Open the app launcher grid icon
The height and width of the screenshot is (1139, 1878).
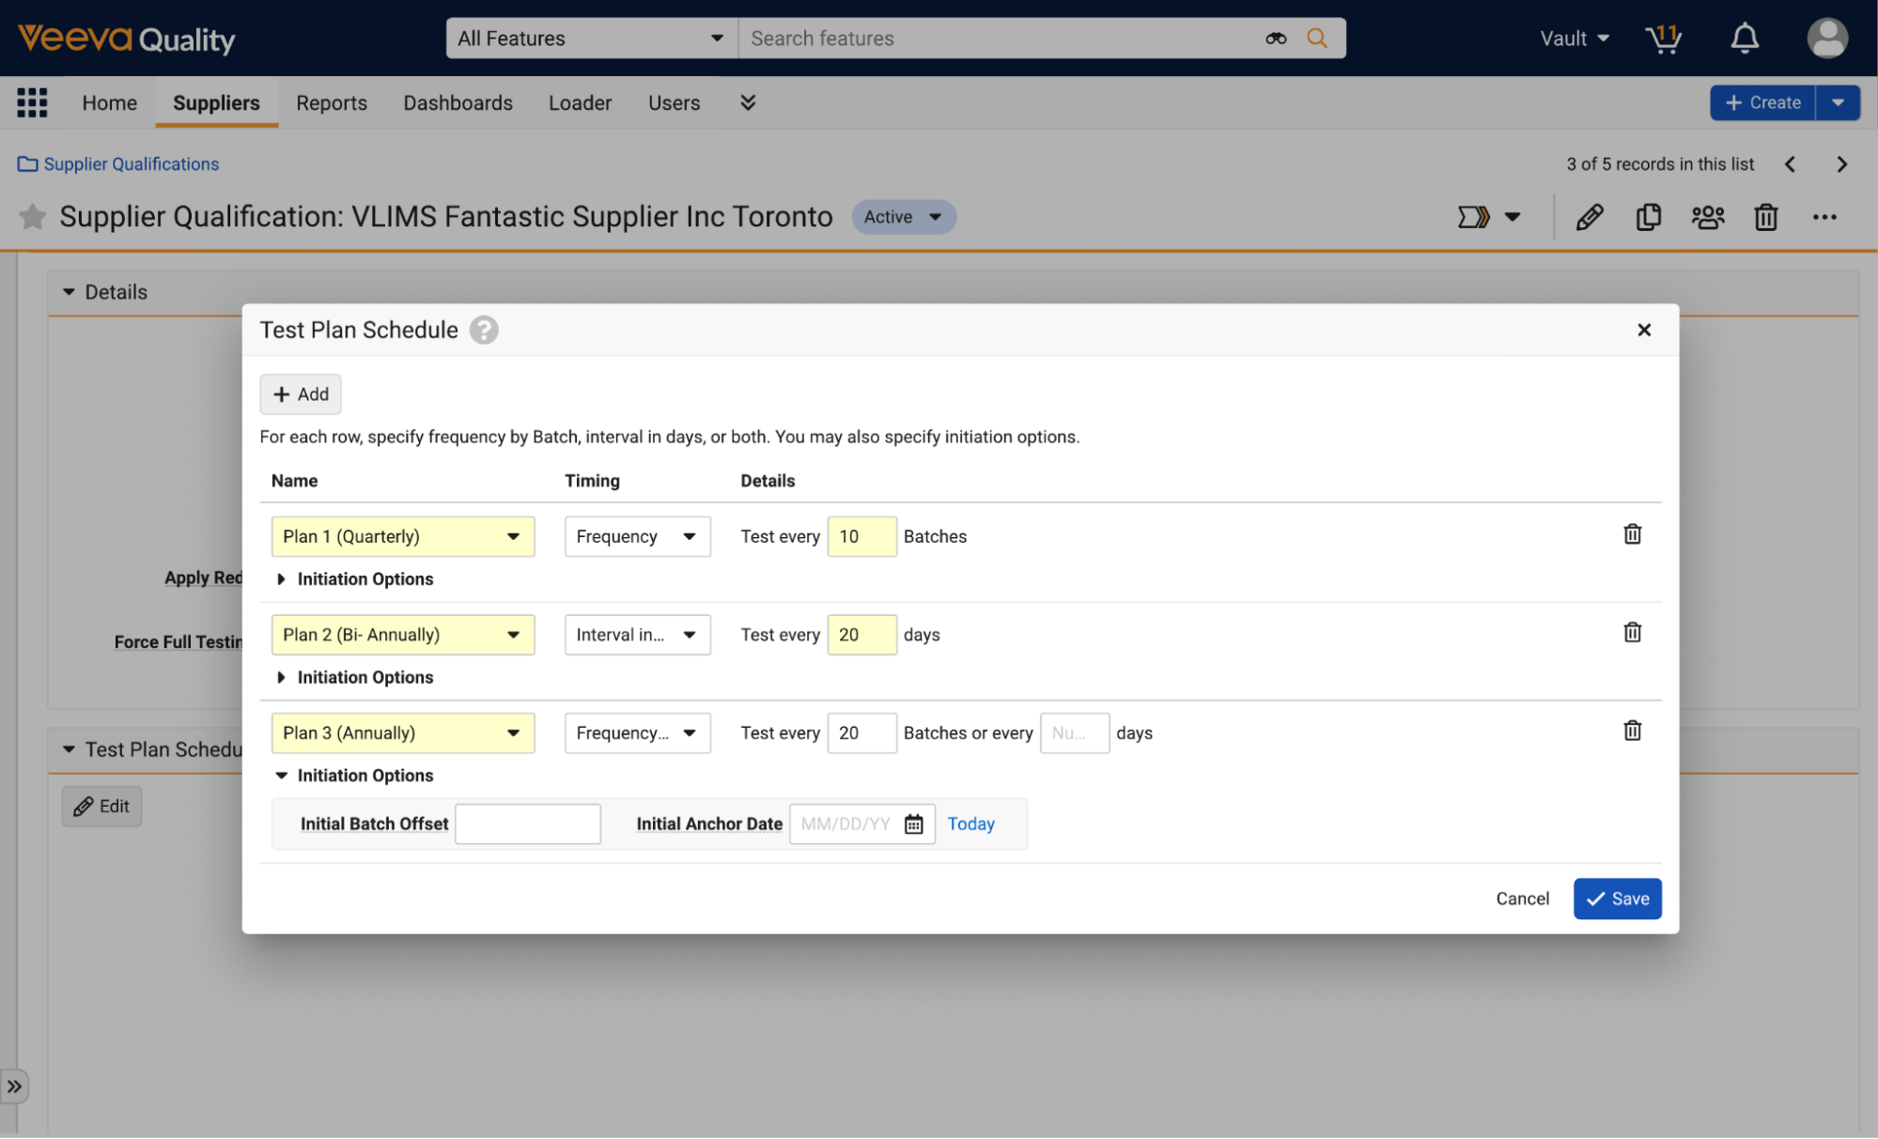(x=32, y=102)
